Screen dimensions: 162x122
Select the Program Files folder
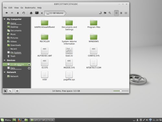pyautogui.click(x=94, y=24)
